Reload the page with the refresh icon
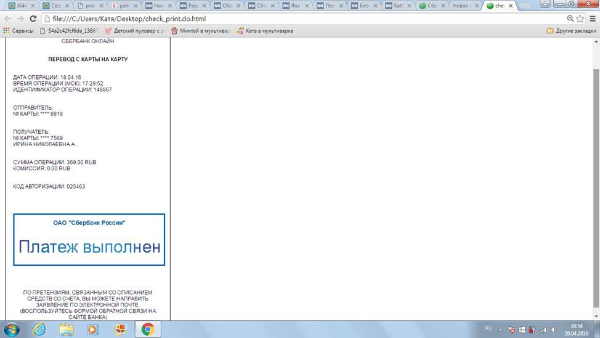Image resolution: width=600 pixels, height=338 pixels. pyautogui.click(x=33, y=19)
